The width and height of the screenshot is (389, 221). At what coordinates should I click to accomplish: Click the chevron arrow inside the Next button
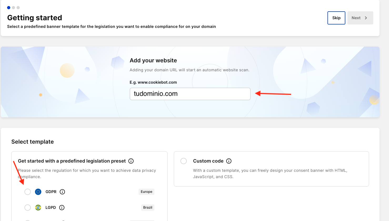click(366, 18)
